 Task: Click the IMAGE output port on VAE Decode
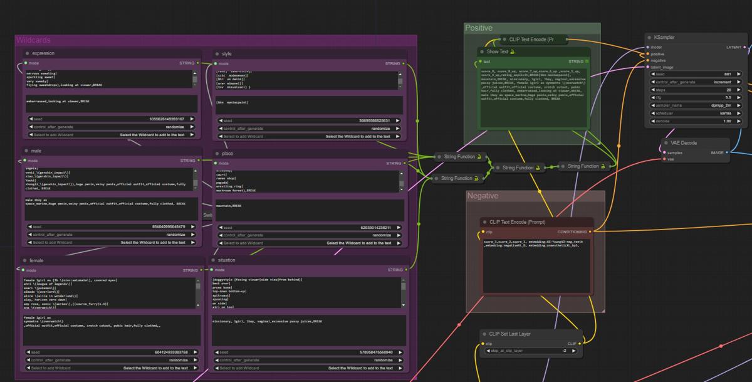[x=727, y=152]
